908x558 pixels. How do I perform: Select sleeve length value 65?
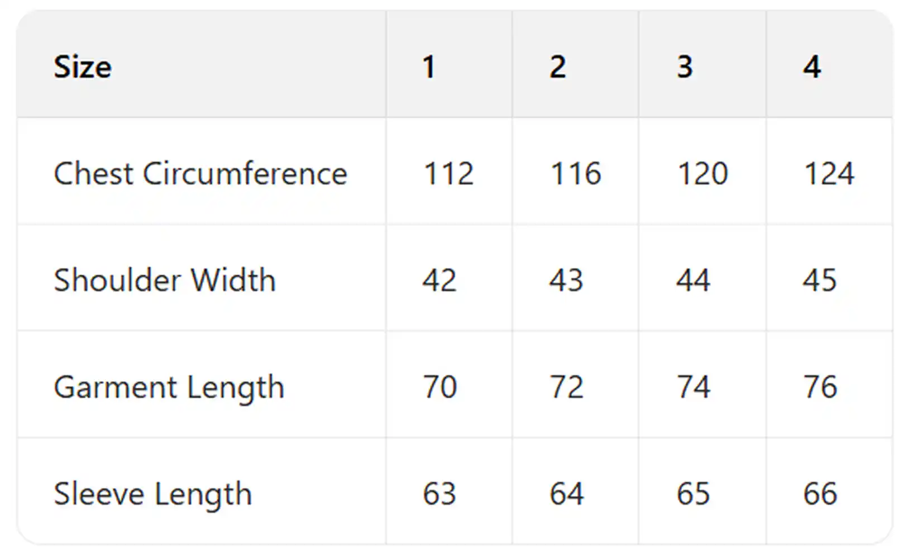(x=693, y=494)
